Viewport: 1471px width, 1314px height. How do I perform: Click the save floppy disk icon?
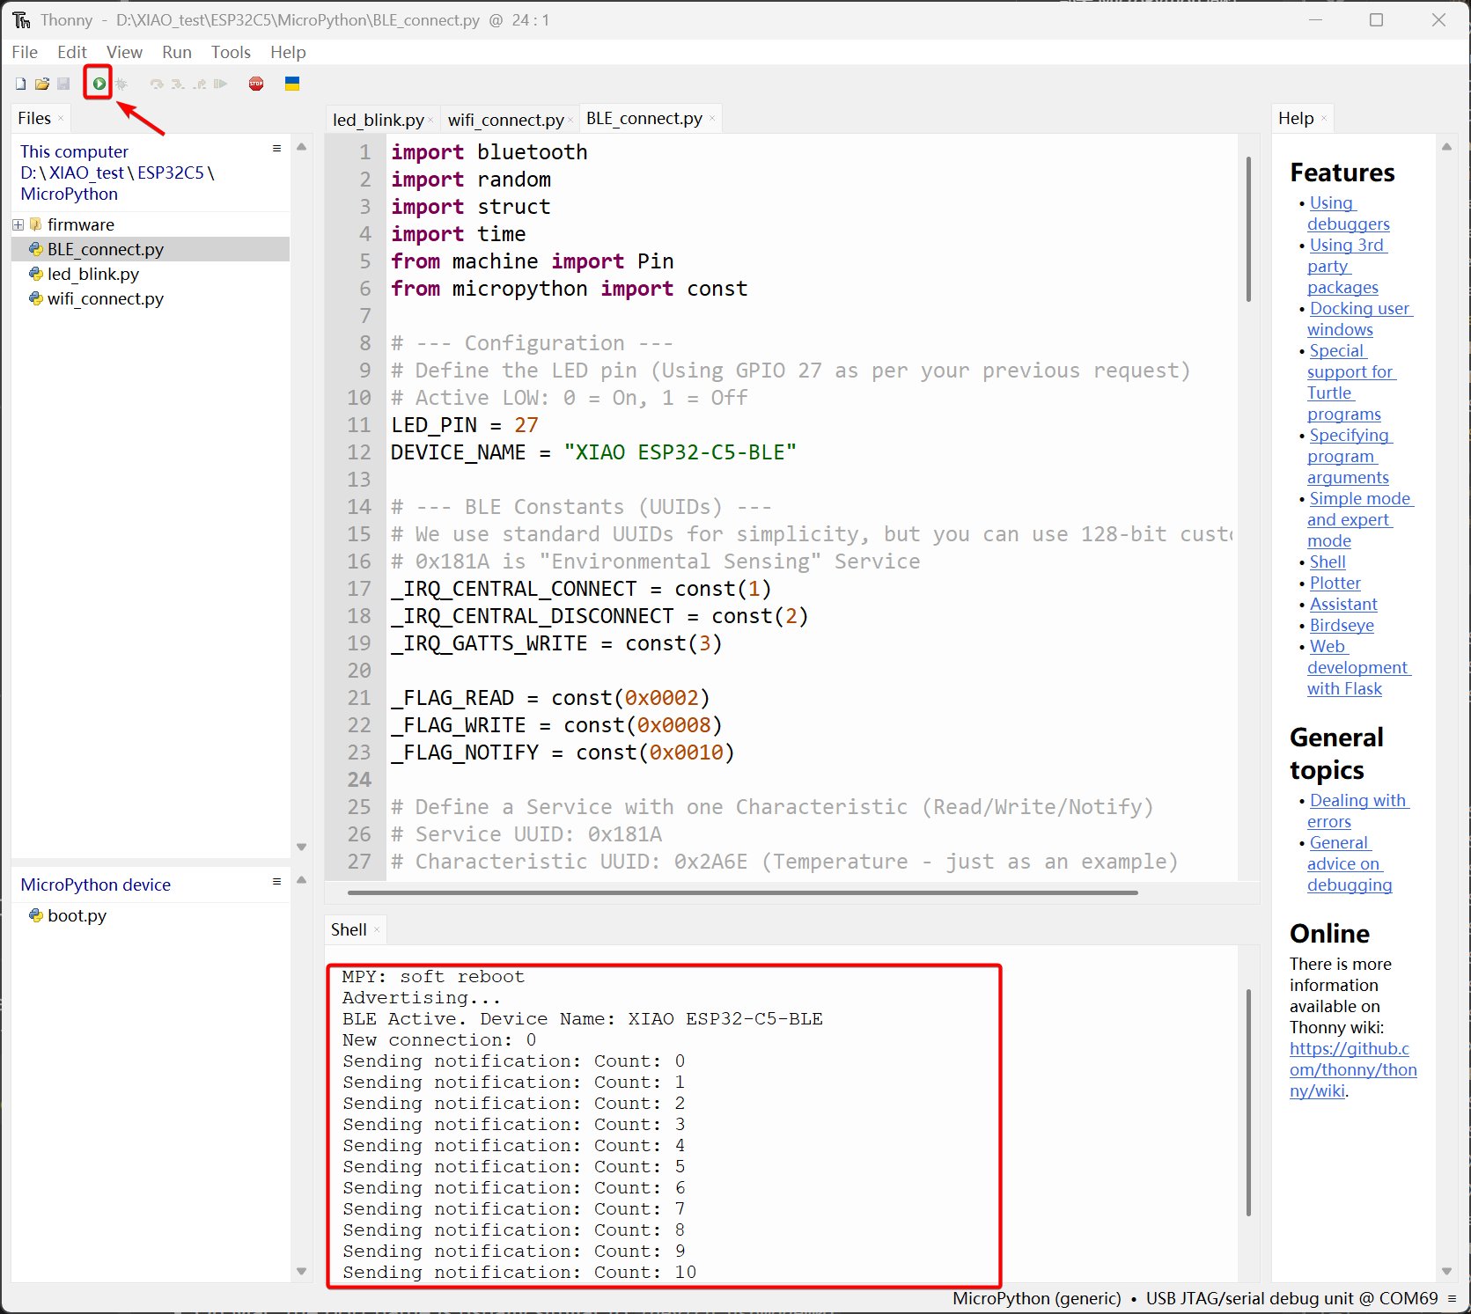click(x=63, y=84)
